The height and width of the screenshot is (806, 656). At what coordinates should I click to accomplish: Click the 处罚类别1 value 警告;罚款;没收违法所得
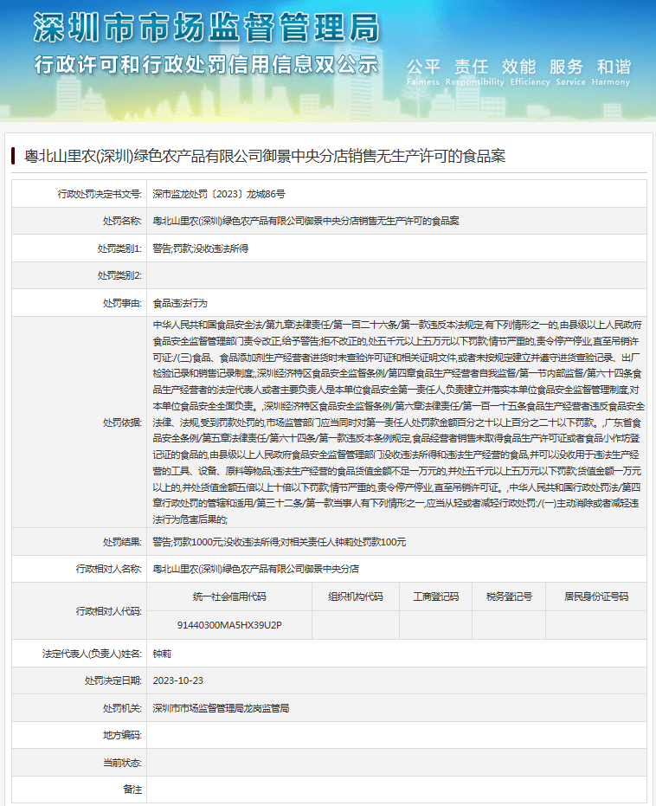tap(200, 248)
